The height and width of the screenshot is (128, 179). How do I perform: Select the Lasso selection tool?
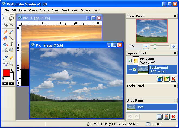tap(11, 19)
